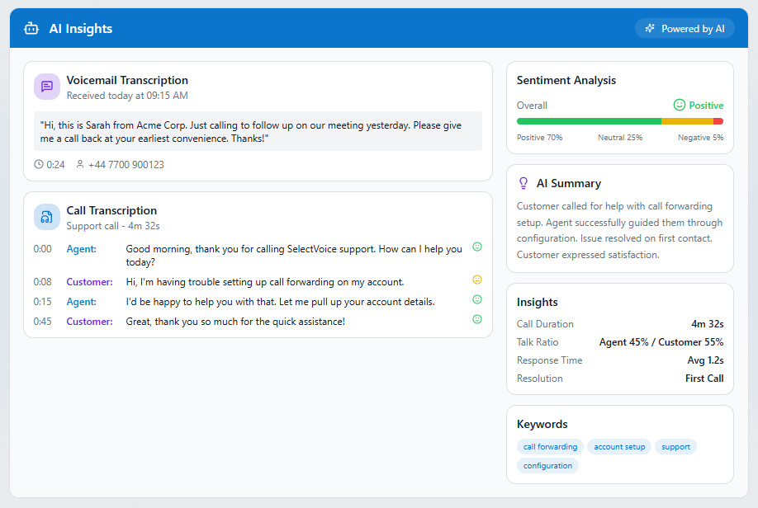
Task: Click the green smiley beside Positive sentiment
Action: [680, 105]
